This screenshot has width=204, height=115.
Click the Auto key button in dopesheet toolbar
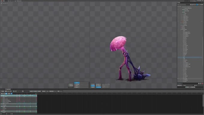2,91
